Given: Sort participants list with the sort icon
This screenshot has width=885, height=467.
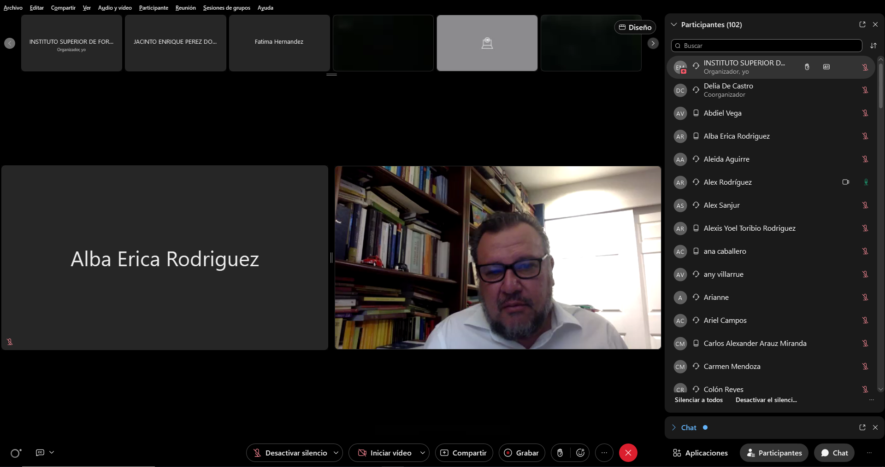Looking at the screenshot, I should pos(873,46).
